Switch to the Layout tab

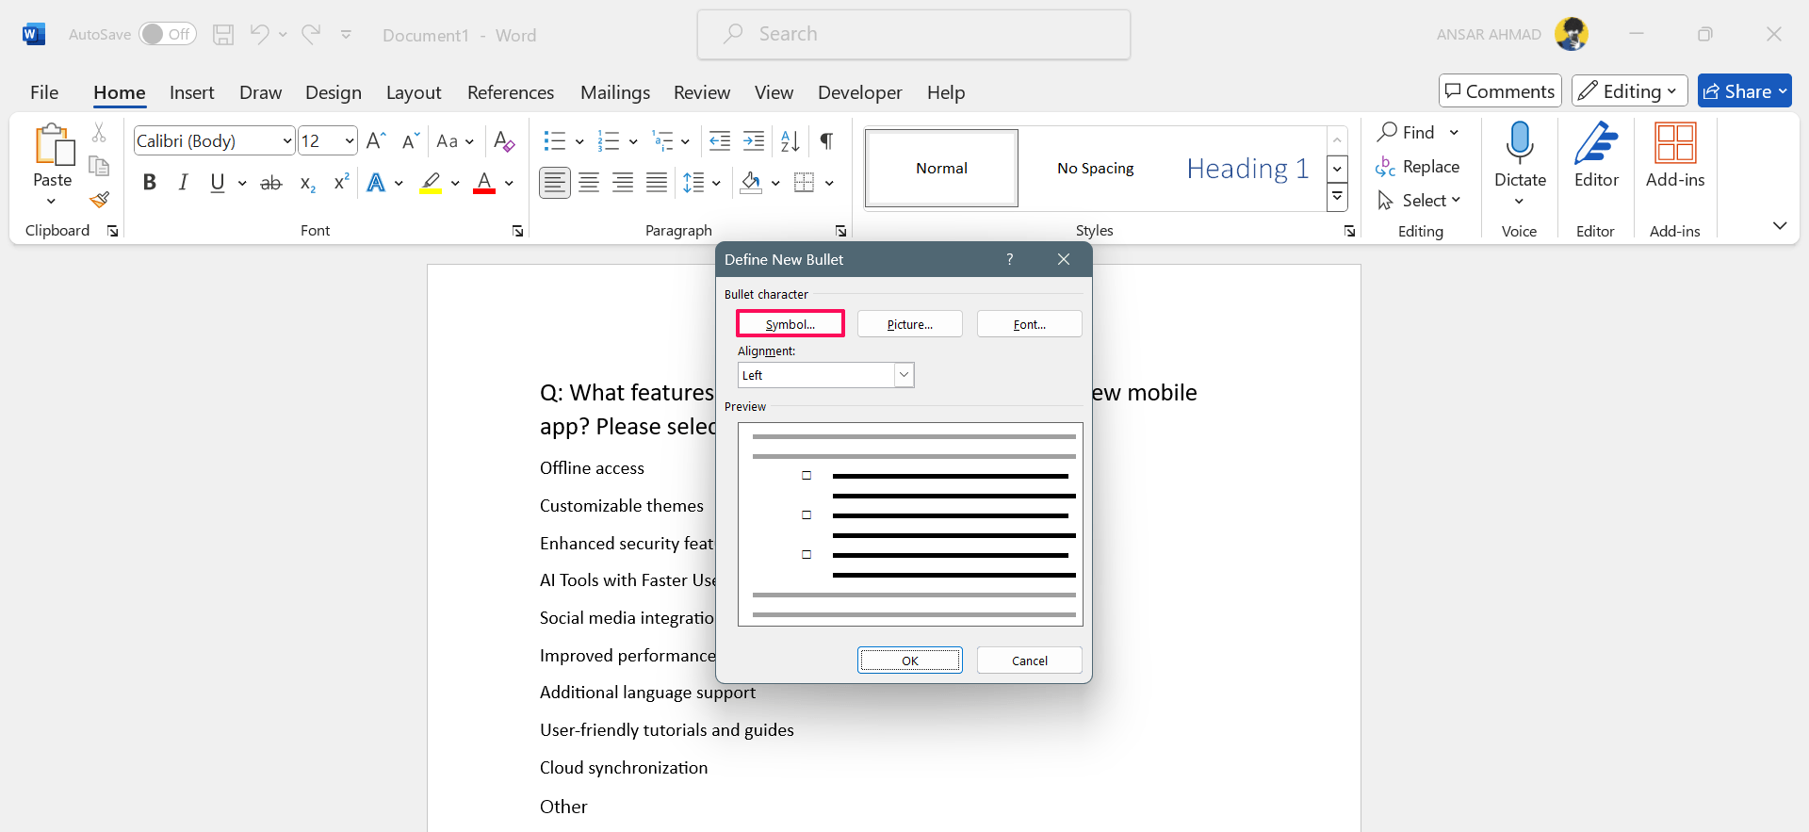[414, 92]
